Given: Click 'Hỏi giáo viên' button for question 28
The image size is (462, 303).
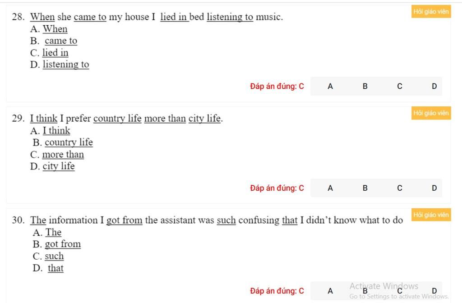Looking at the screenshot, I should [x=431, y=12].
